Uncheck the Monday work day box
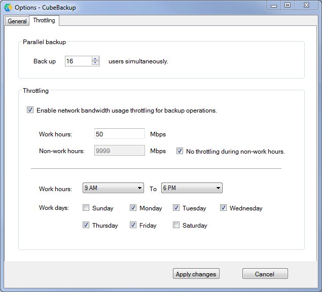This screenshot has width=322, height=292. (x=133, y=208)
